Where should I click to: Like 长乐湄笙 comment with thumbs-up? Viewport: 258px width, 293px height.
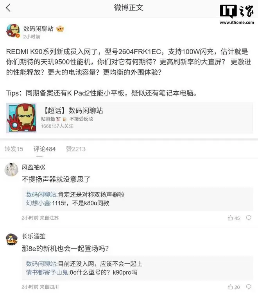pyautogui.click(x=231, y=287)
